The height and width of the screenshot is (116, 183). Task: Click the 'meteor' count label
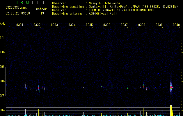[41, 9]
